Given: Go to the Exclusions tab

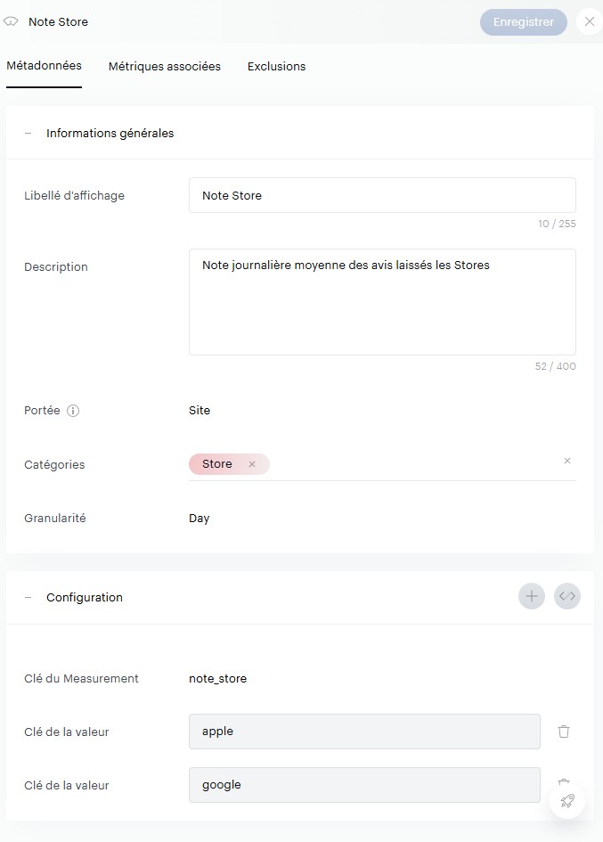Looking at the screenshot, I should point(276,66).
